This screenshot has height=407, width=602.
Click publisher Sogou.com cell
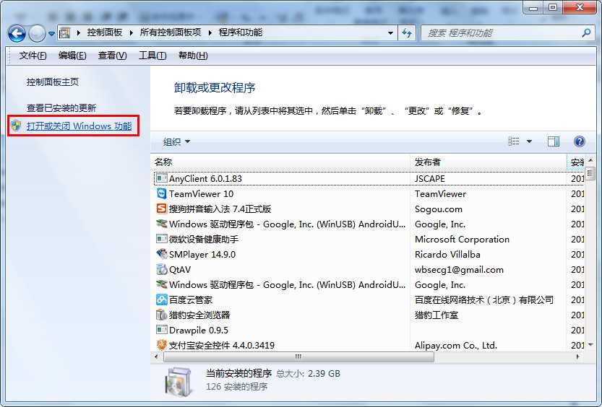click(439, 209)
